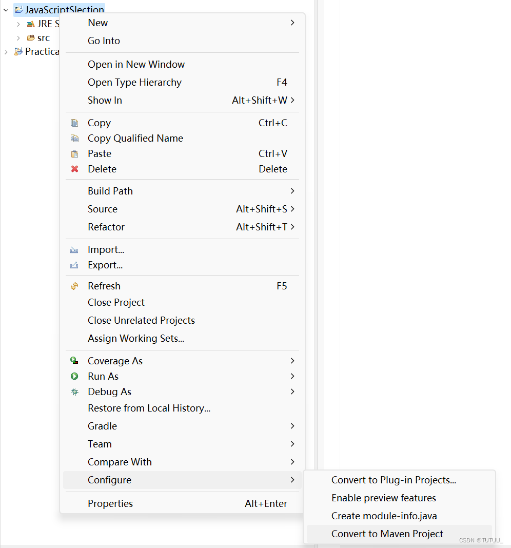
Task: Expand the src folder node
Action: [18, 38]
